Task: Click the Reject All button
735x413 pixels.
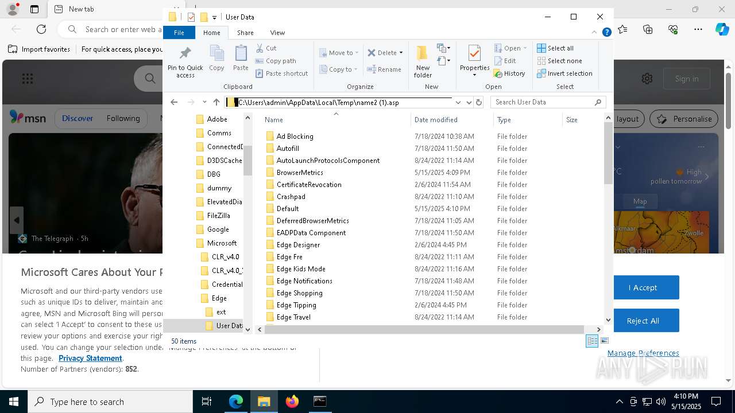Action: click(x=643, y=321)
